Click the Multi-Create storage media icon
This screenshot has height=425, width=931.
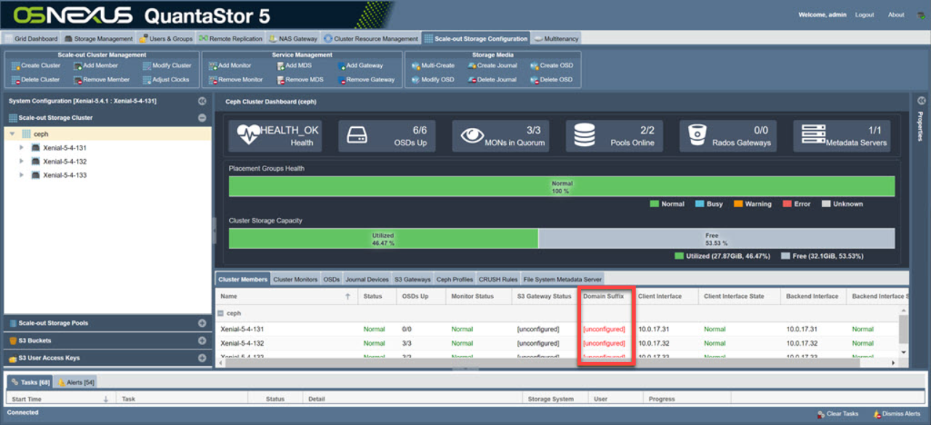click(x=415, y=65)
